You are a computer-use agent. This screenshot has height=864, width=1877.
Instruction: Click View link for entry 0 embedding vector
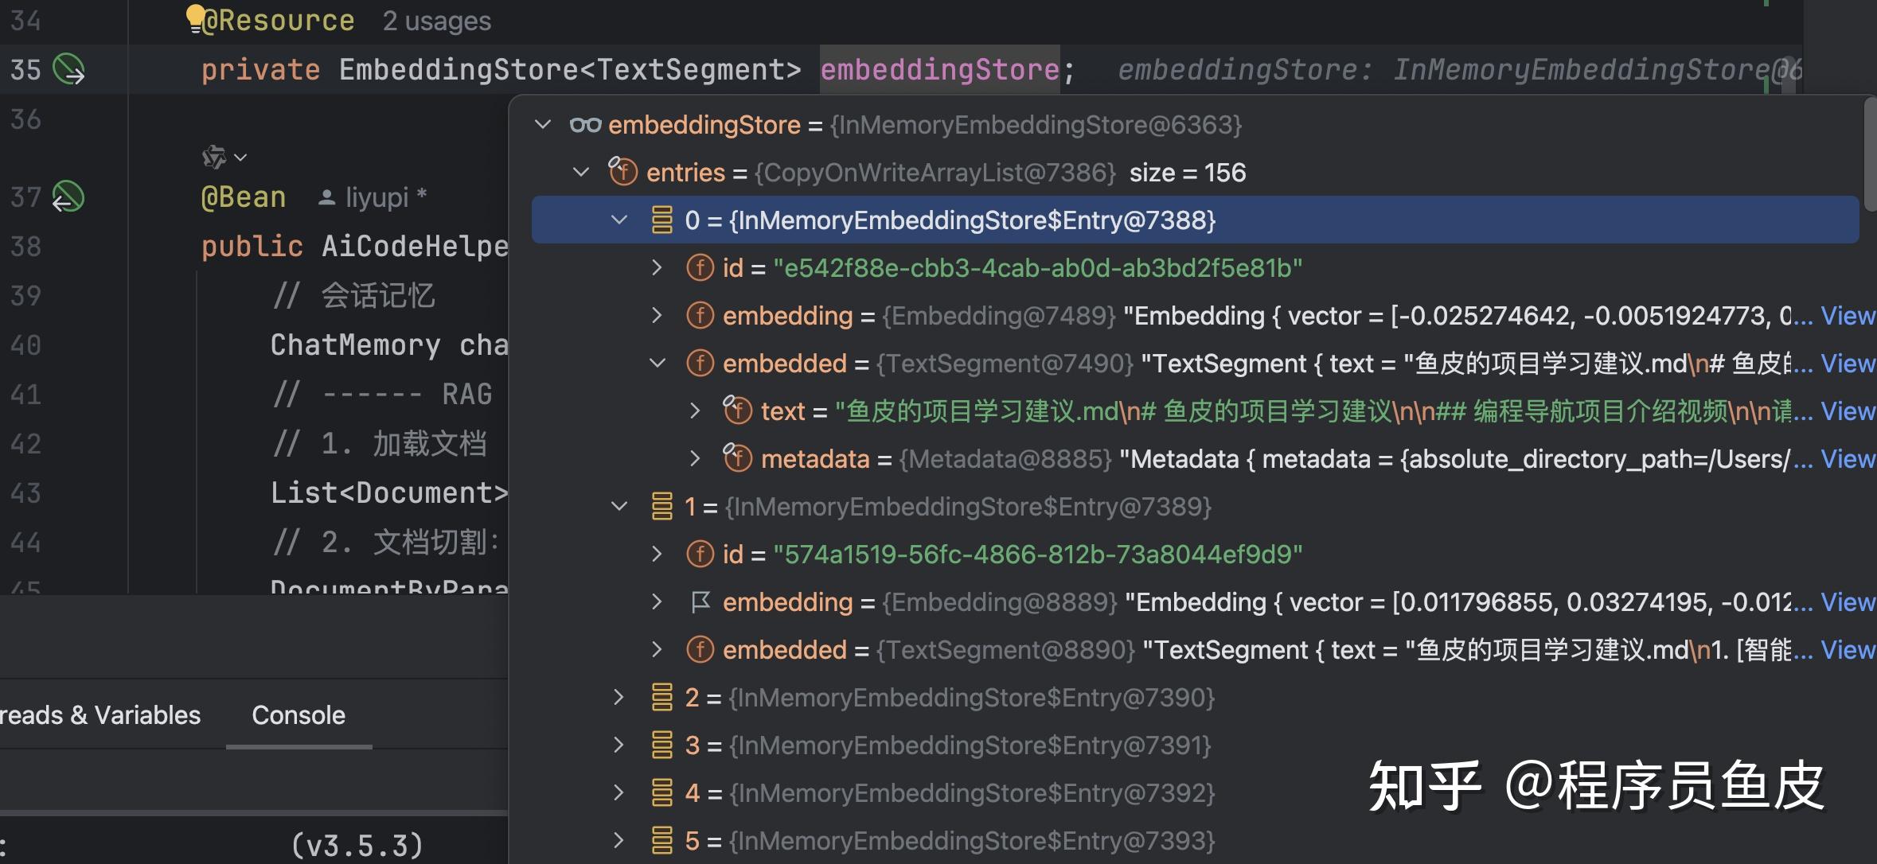point(1848,316)
